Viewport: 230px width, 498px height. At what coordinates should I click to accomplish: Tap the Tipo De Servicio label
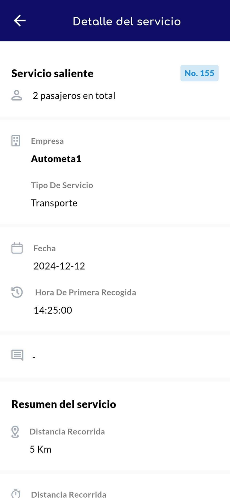[62, 185]
